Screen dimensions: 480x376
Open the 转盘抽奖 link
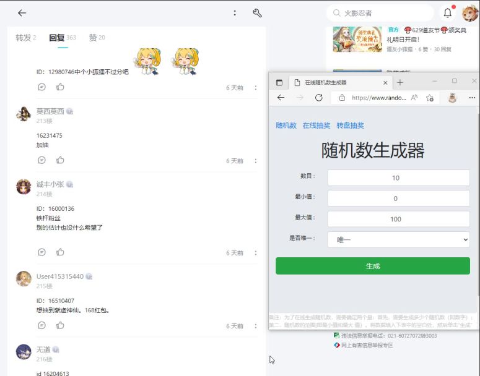[x=350, y=126]
